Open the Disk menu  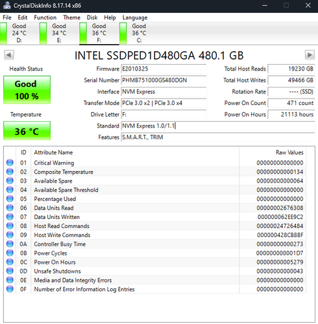point(92,17)
